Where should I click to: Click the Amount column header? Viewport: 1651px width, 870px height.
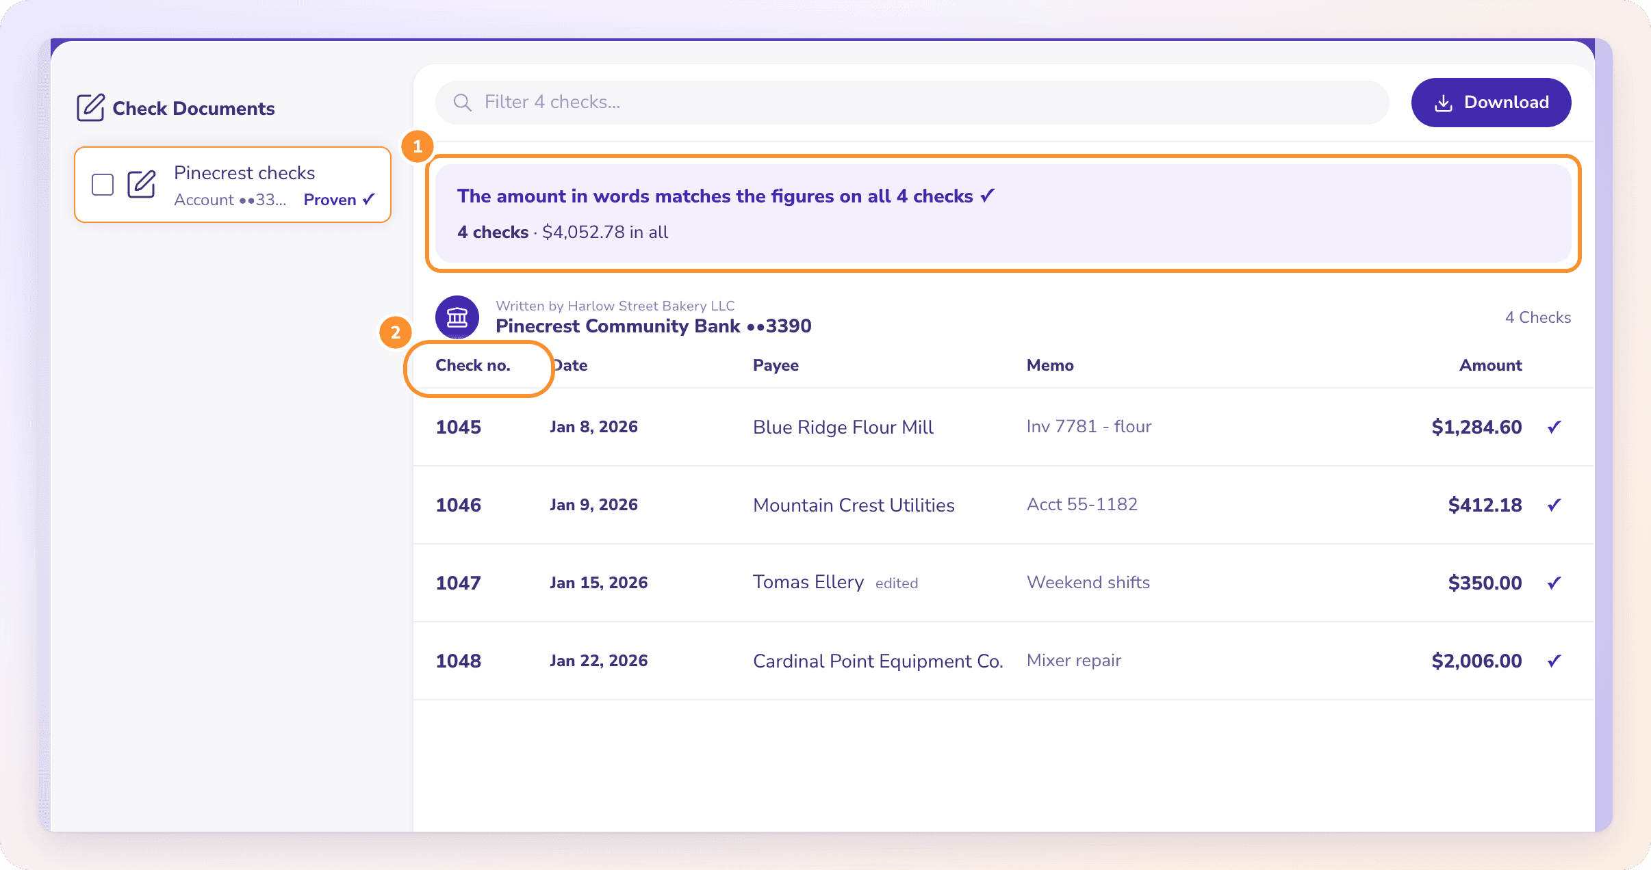1490,365
